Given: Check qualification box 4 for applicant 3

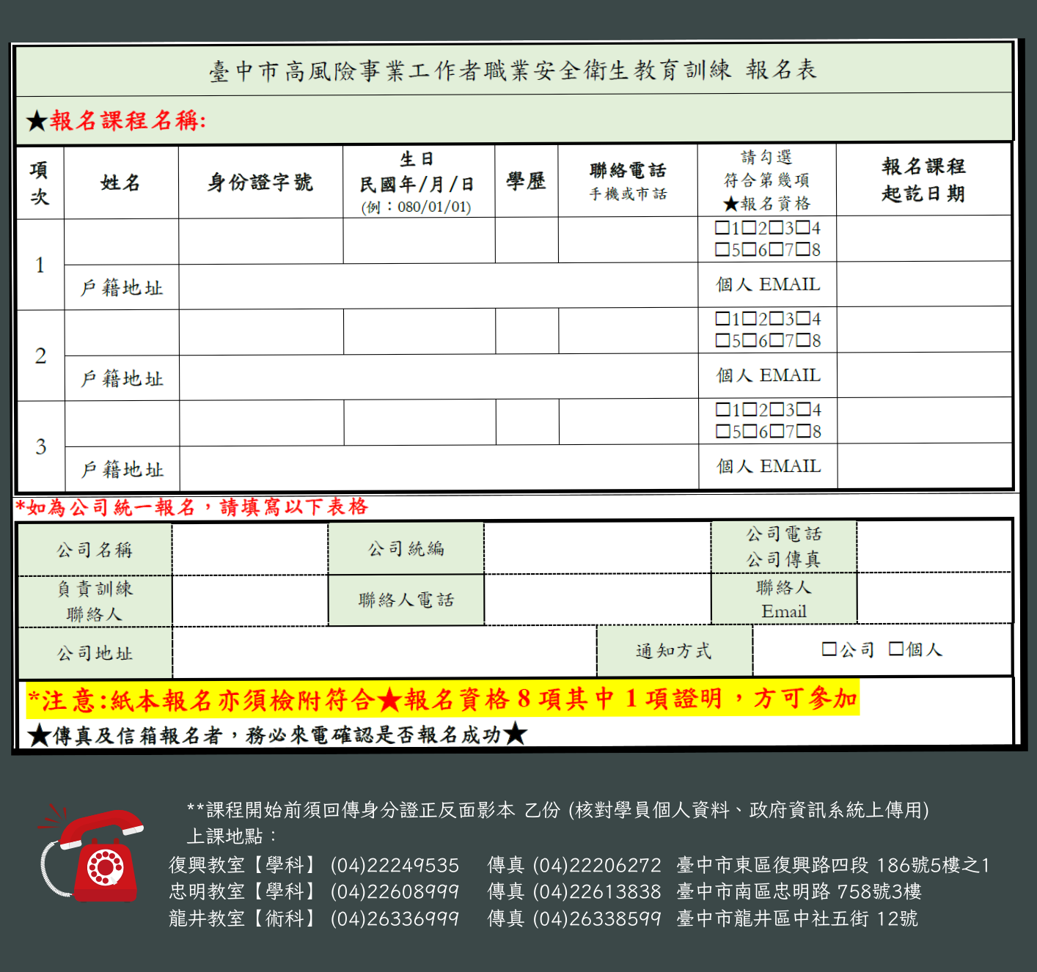Looking at the screenshot, I should (804, 410).
